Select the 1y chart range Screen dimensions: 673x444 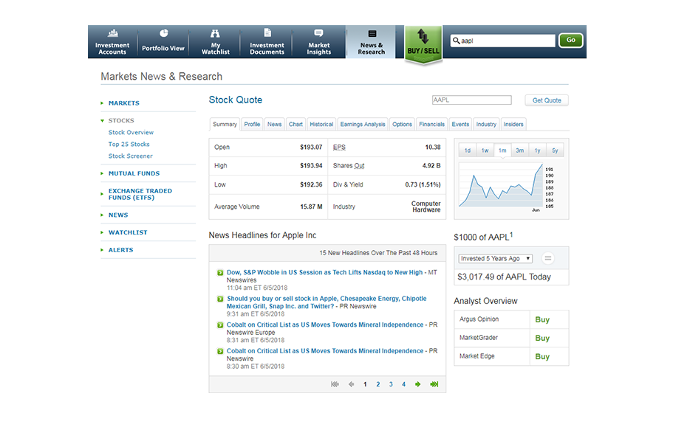(x=537, y=150)
